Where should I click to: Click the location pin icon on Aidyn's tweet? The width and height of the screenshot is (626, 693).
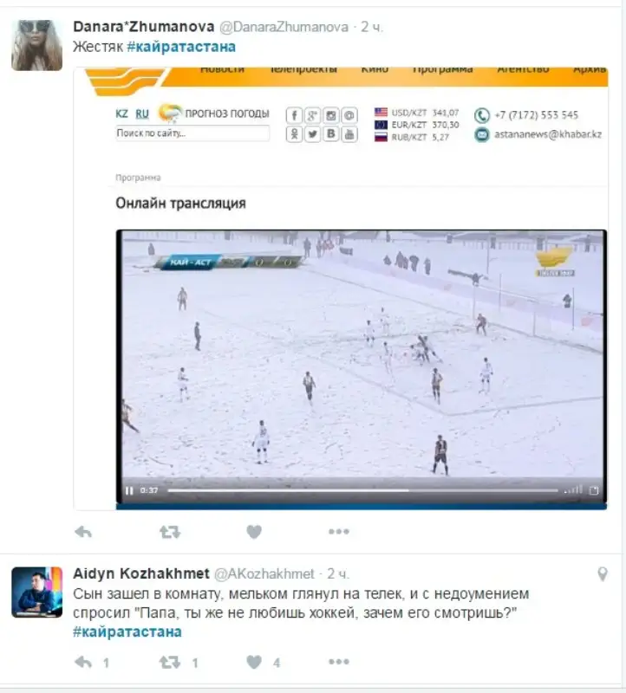pyautogui.click(x=603, y=574)
